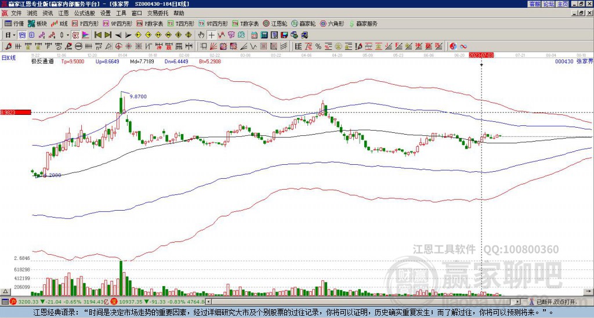
Task: Click the zigzag wave line tool
Action: (253, 46)
